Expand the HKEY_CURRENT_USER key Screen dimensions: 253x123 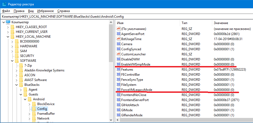click(8, 32)
